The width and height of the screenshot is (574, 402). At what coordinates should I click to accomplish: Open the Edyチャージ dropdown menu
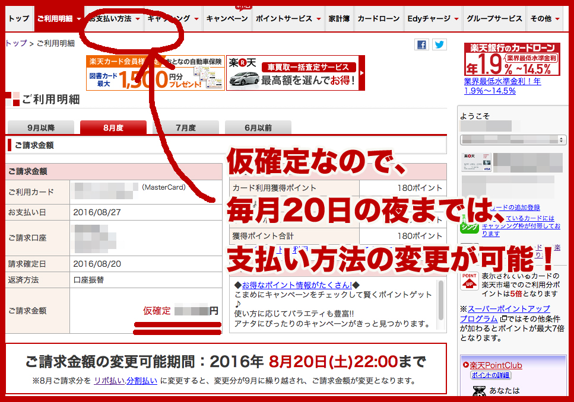coord(433,18)
